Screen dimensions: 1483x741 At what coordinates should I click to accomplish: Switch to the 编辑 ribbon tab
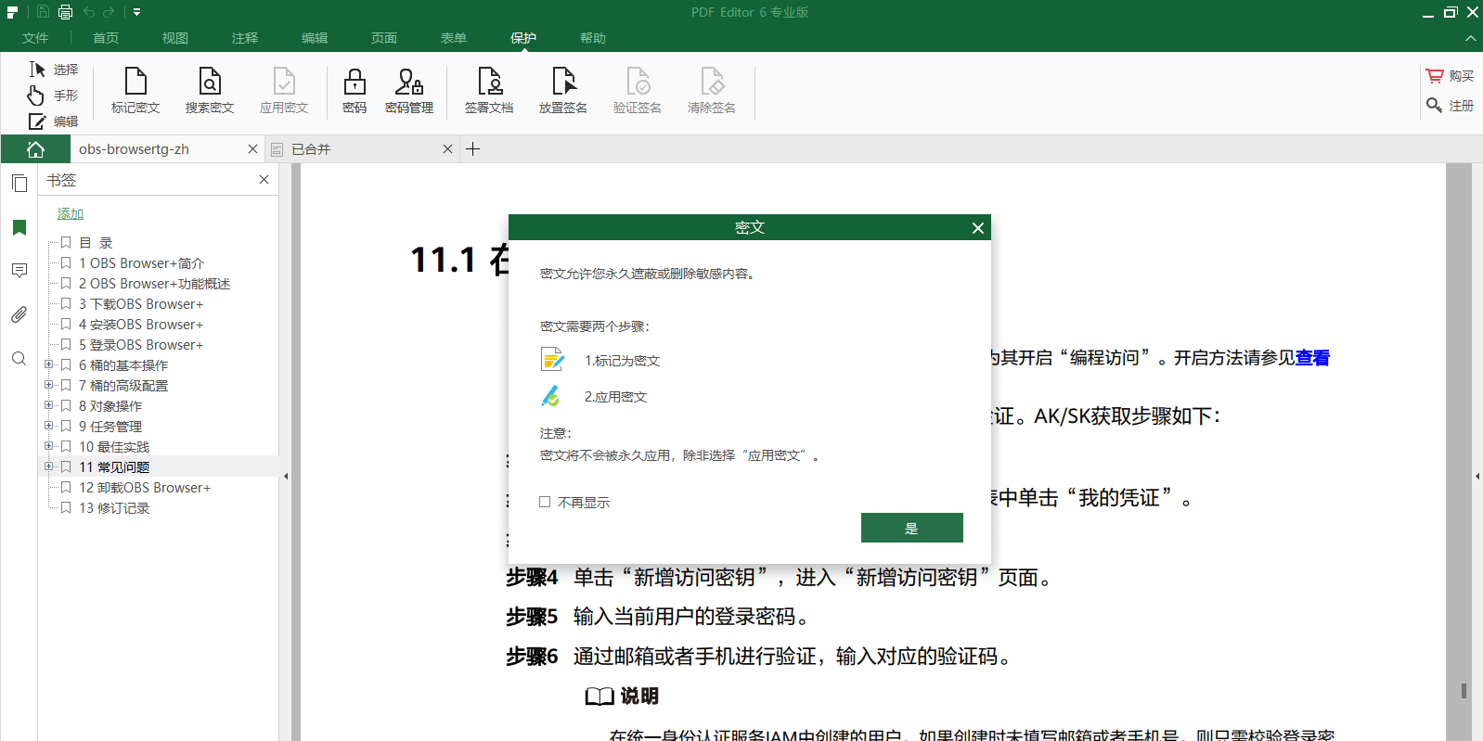pos(315,38)
